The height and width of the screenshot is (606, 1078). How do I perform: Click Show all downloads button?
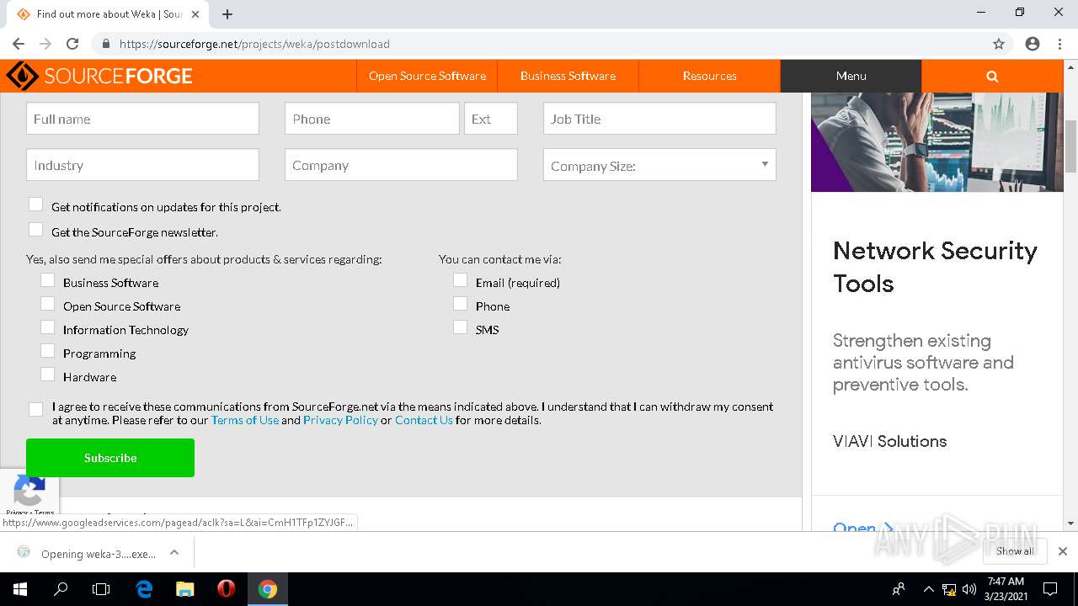pyautogui.click(x=1015, y=551)
